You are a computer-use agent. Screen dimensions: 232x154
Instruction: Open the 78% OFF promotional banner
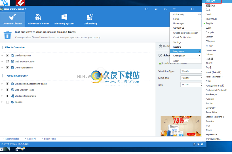coord(181,126)
